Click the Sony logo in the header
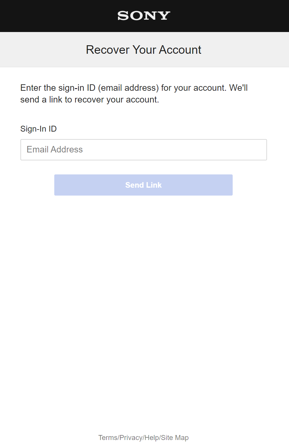 [x=144, y=16]
